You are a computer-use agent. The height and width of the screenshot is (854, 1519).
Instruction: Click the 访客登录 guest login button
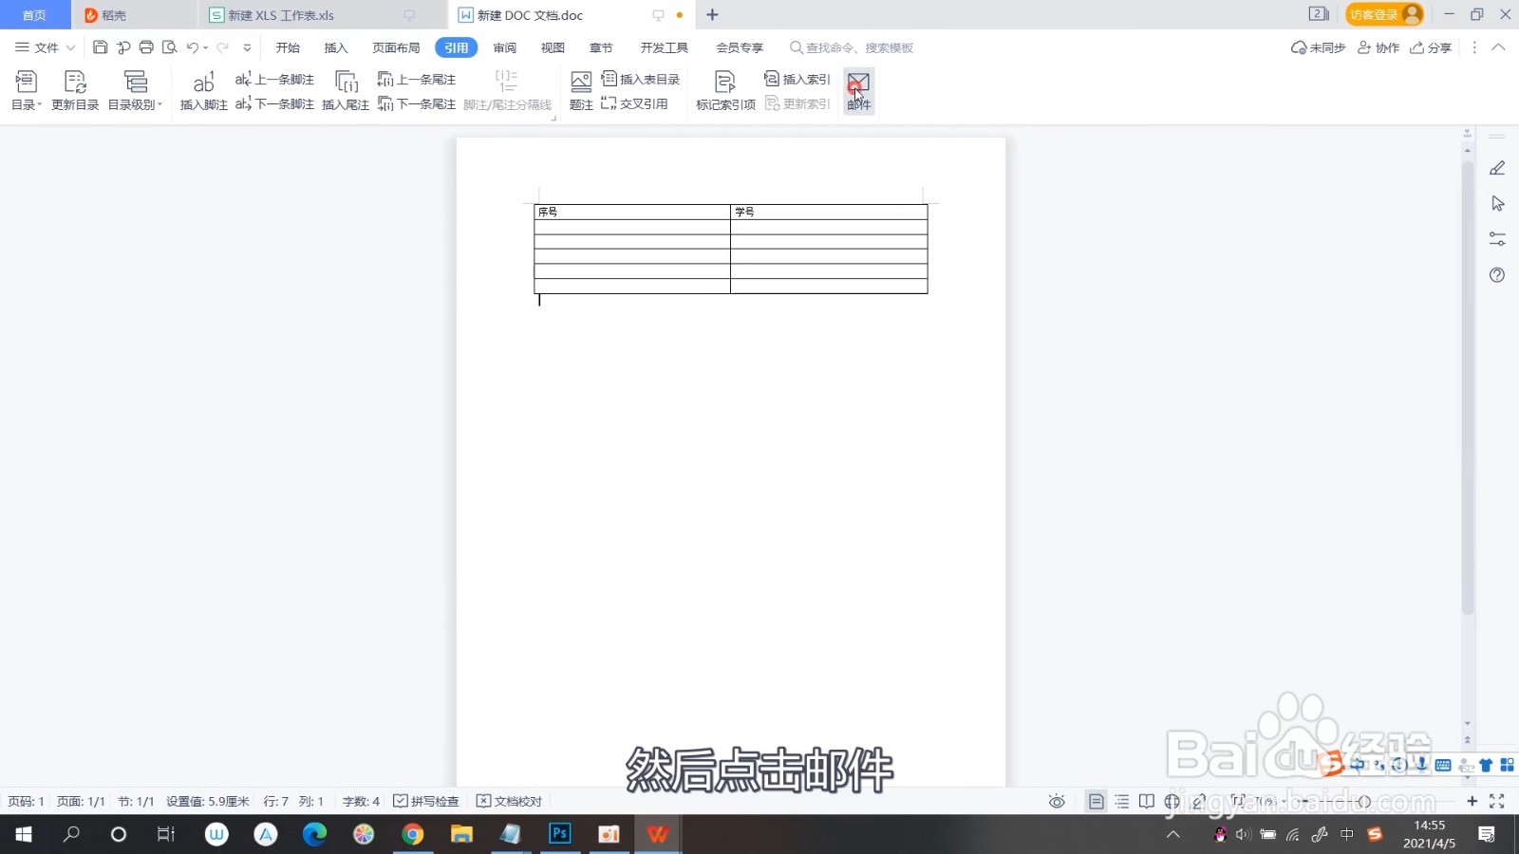click(1384, 14)
